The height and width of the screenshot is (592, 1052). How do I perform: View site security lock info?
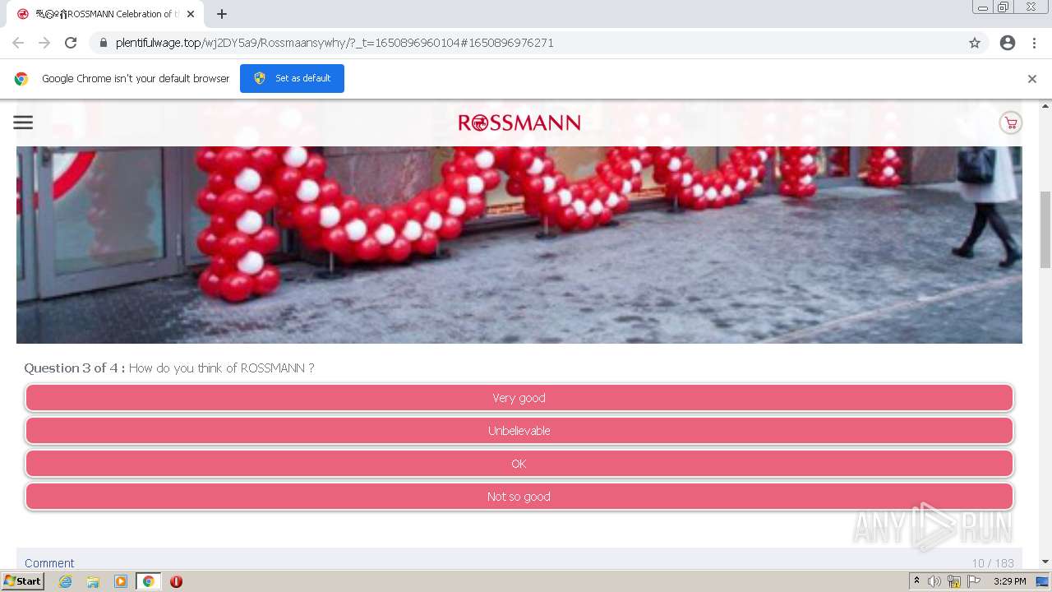pyautogui.click(x=104, y=43)
